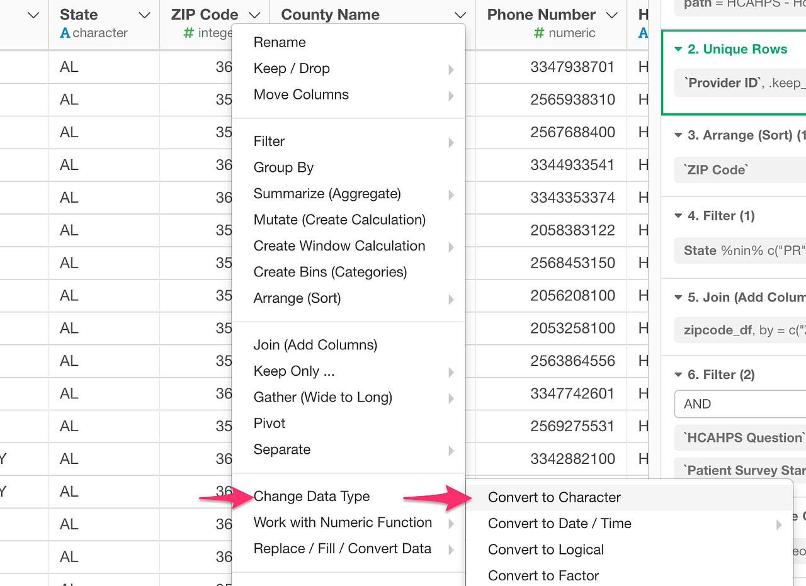Collapse the Join (Add Columns) step
The image size is (806, 586).
[677, 297]
